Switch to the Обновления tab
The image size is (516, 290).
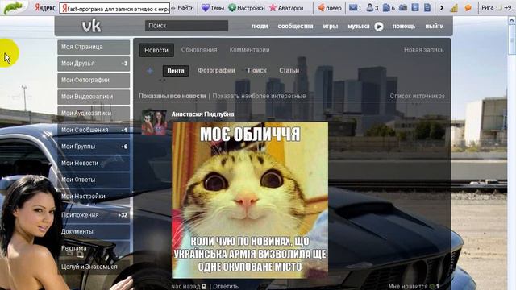click(199, 50)
